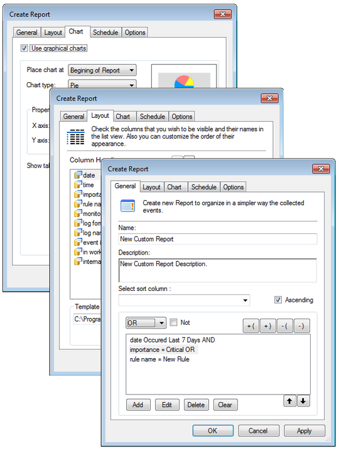339x449 pixels.
Task: Open Options tab in front dialog
Action: (x=234, y=187)
